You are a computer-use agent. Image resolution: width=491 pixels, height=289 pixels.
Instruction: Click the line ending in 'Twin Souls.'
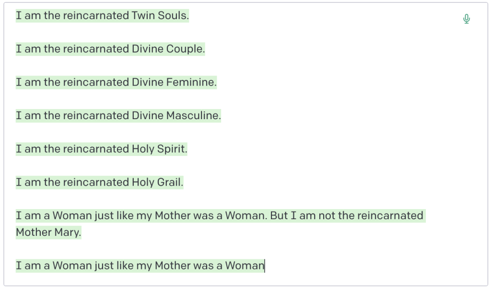point(102,16)
